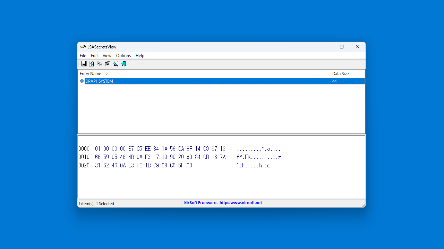Click the Copy Selected Items icon
The image size is (444, 249).
(x=100, y=64)
